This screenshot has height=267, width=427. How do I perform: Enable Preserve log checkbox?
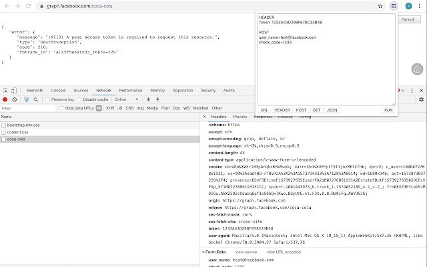click(47, 99)
